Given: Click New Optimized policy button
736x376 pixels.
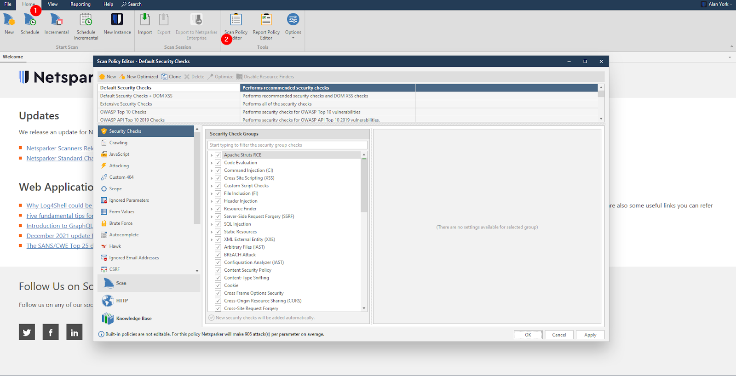Looking at the screenshot, I should click(x=139, y=77).
